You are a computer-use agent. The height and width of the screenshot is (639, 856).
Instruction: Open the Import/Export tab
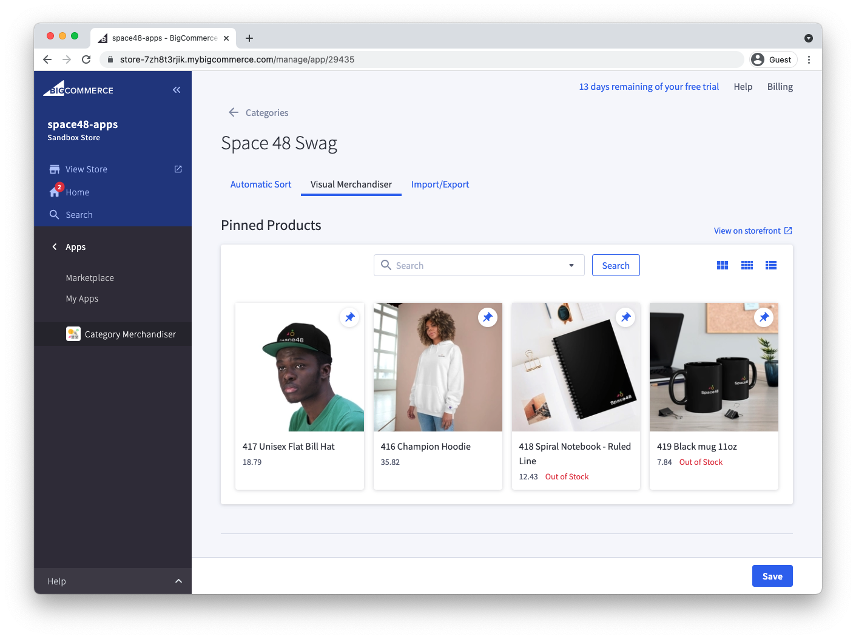pos(440,184)
